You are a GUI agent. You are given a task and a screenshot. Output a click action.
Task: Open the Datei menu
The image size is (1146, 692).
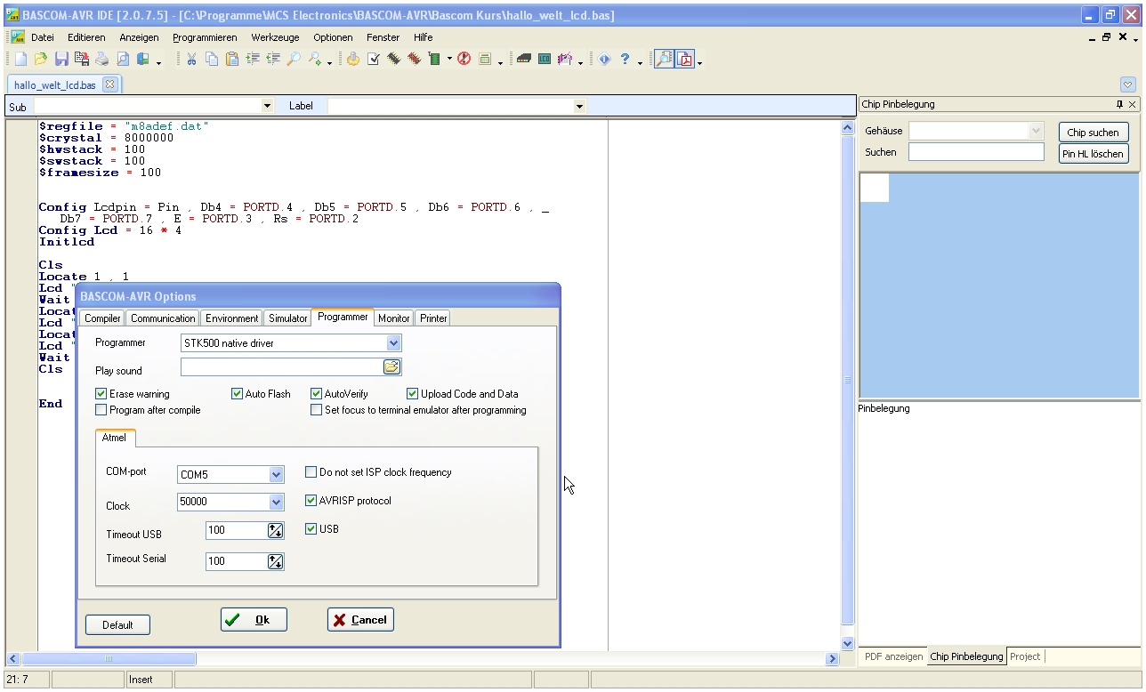coord(43,37)
